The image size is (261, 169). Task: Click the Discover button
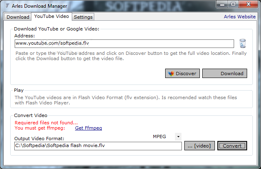tap(182, 73)
